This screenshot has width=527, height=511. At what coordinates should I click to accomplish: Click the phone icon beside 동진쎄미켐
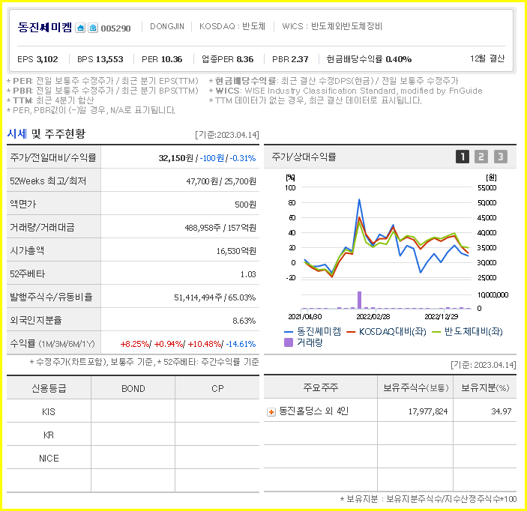coord(93,28)
